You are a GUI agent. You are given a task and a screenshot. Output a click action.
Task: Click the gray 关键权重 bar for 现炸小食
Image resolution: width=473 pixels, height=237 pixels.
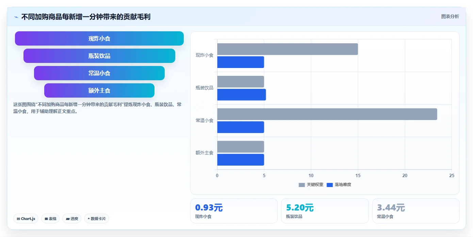pos(288,49)
